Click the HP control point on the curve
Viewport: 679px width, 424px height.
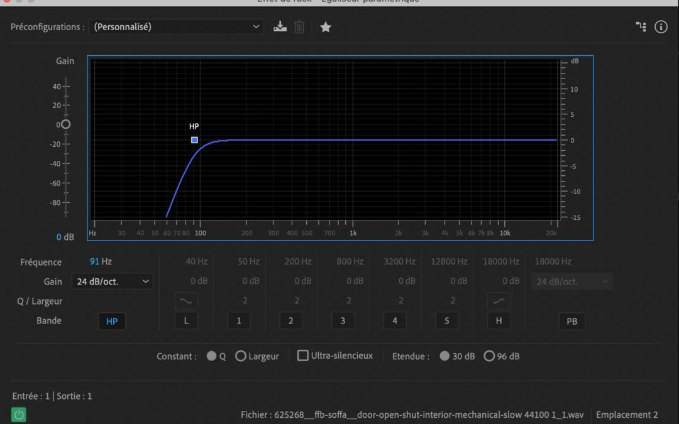click(194, 139)
